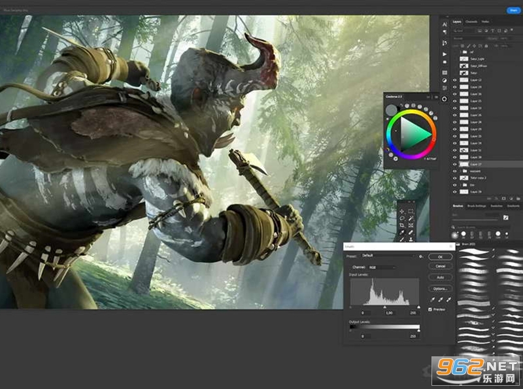Click the Options... button in Levels
Screen dimensions: 523x389
click(440, 288)
